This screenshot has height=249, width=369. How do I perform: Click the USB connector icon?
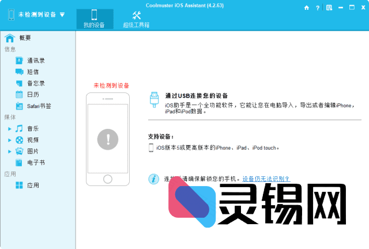tap(154, 100)
